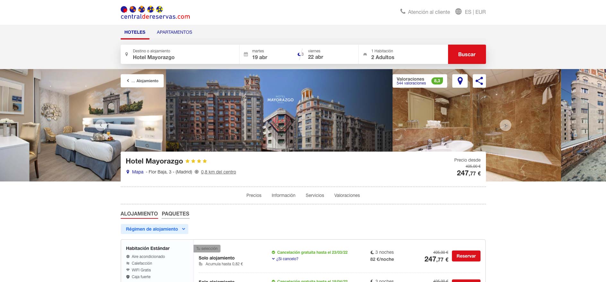Screen dimensions: 606x282
Task: Click Reservar for the 247,77 € offer
Action: coord(466,256)
